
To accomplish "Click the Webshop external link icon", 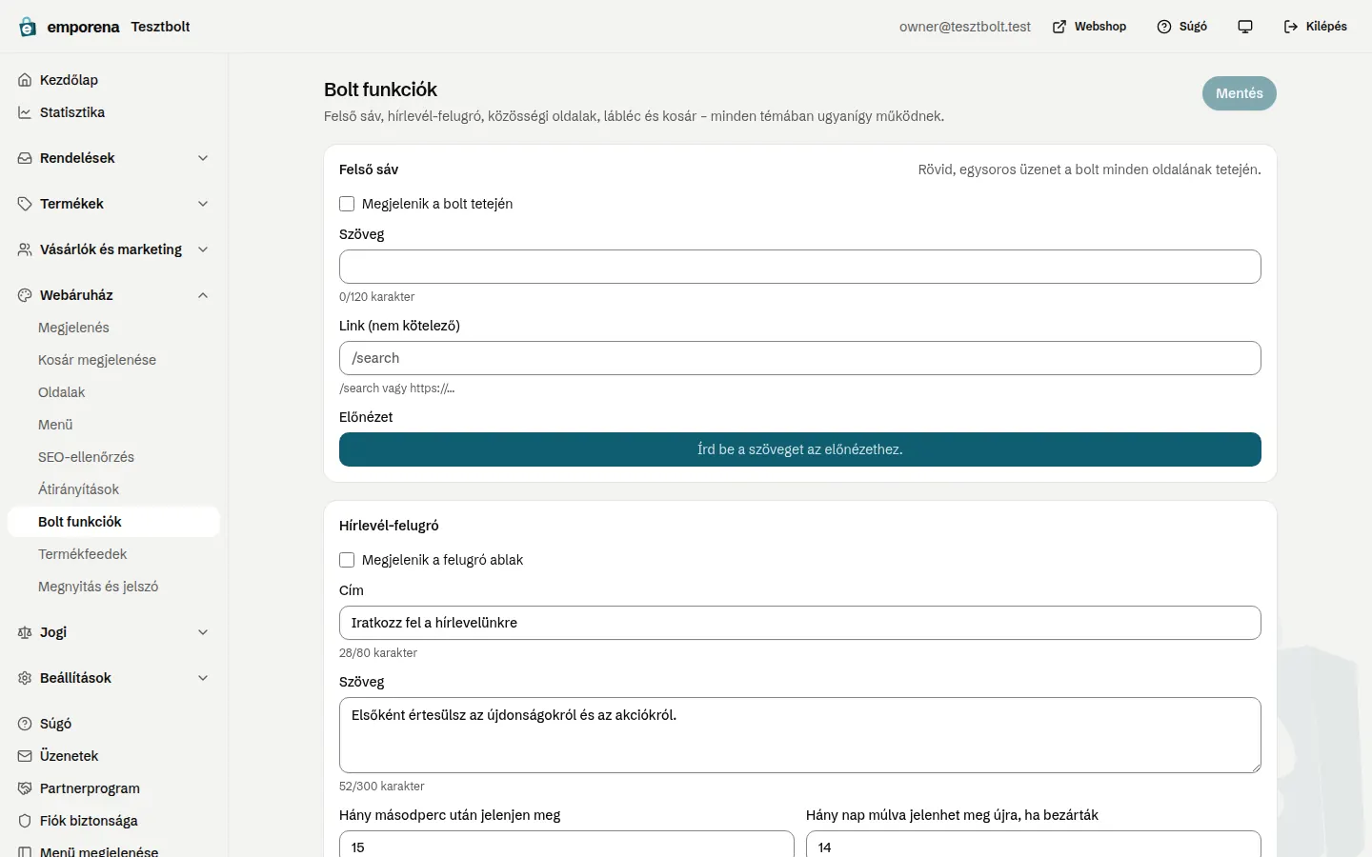I will point(1059,27).
